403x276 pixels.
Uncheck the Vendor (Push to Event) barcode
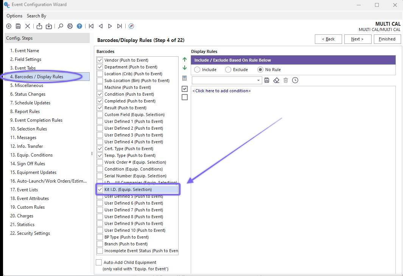click(100, 60)
